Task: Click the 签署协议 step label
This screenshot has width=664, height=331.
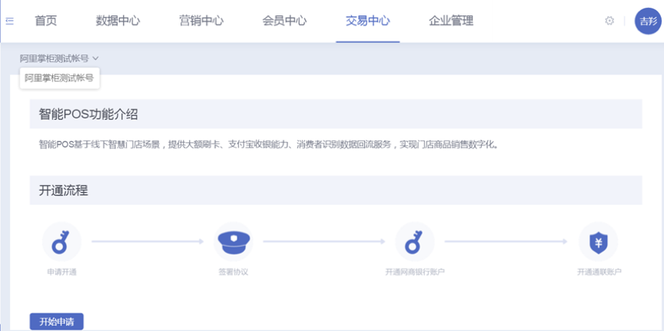Action: (x=234, y=272)
